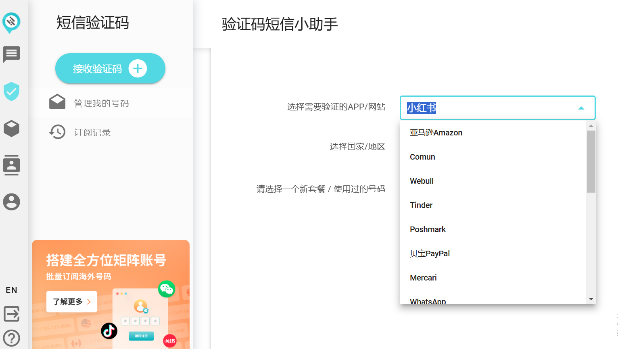
Task: Select Comun from the dropdown list
Action: [493, 157]
